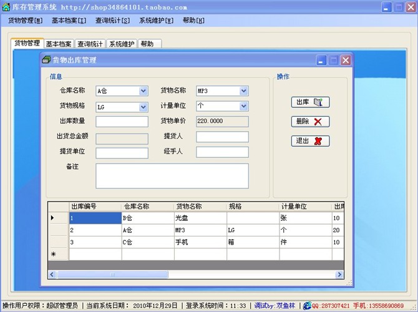The width and height of the screenshot is (418, 312).
Task: Click the 经手人 input field
Action: click(222, 152)
